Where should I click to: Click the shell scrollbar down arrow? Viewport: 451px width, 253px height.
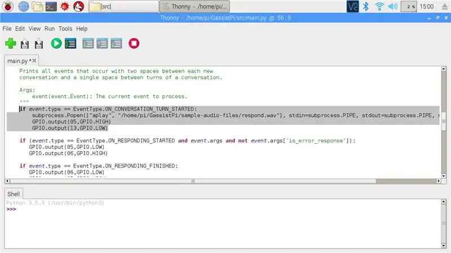click(x=444, y=246)
